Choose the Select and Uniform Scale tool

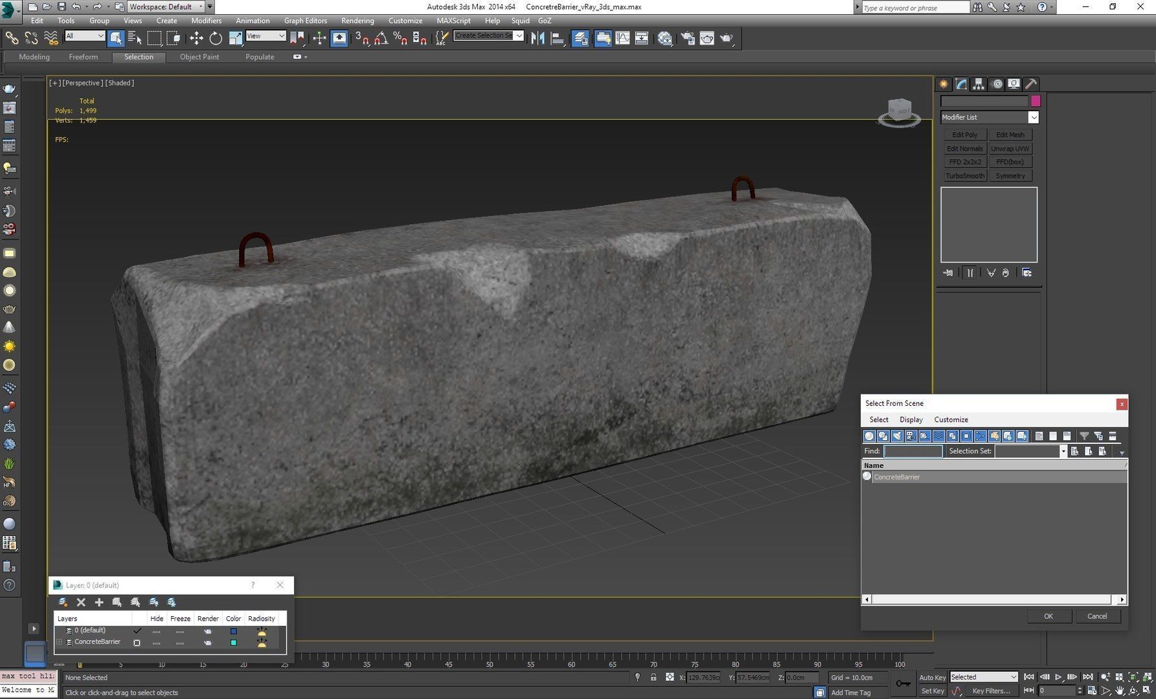pos(235,38)
